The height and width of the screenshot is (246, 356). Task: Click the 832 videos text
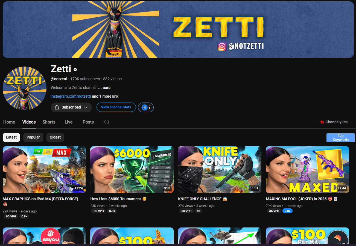click(x=112, y=79)
